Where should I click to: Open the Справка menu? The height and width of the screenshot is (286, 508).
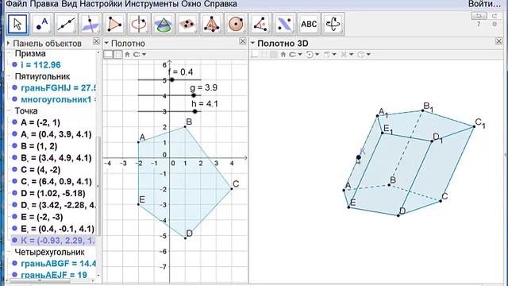pyautogui.click(x=221, y=4)
